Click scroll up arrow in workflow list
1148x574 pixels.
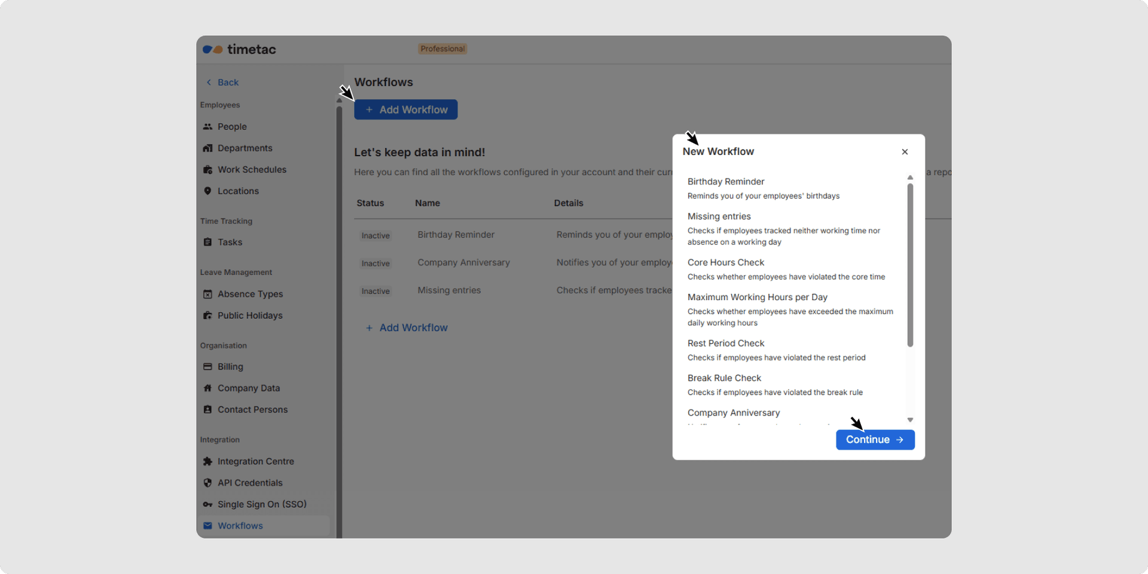click(x=910, y=178)
